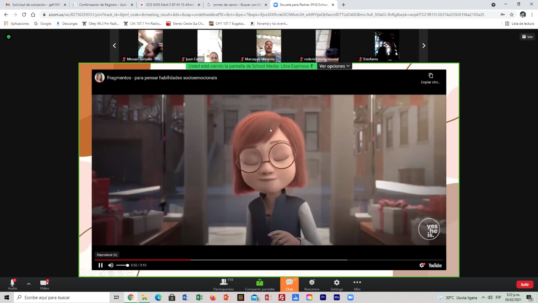Go back in browser history
Viewport: 538px width, 303px height.
(x=6, y=14)
